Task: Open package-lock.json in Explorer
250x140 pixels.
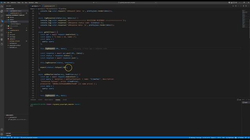Action: pyautogui.click(x=15, y=41)
